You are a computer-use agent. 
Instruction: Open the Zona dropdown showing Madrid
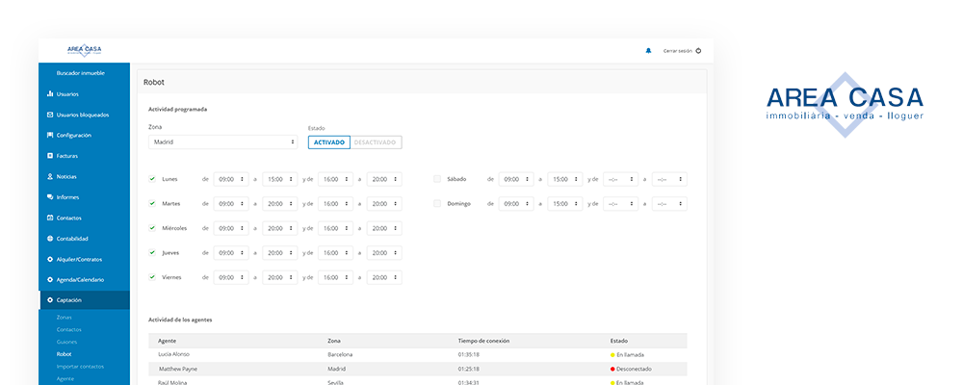(x=223, y=142)
